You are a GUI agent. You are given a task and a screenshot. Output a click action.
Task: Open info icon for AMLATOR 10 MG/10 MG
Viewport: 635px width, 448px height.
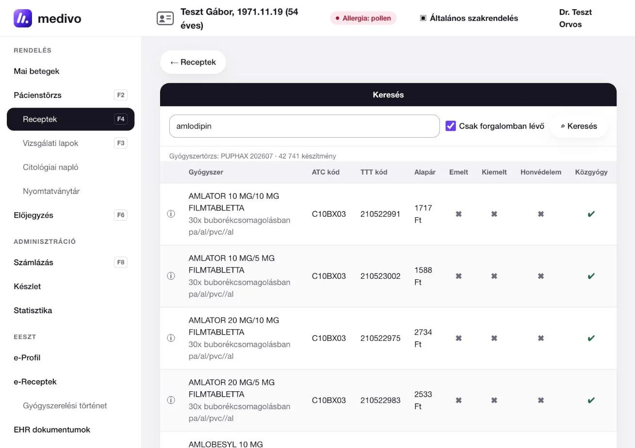[171, 214]
